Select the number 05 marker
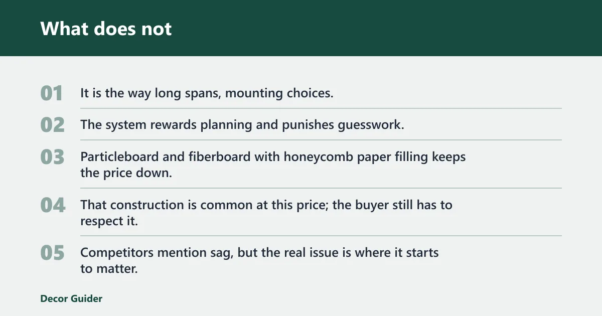The height and width of the screenshot is (316, 602). (x=52, y=253)
